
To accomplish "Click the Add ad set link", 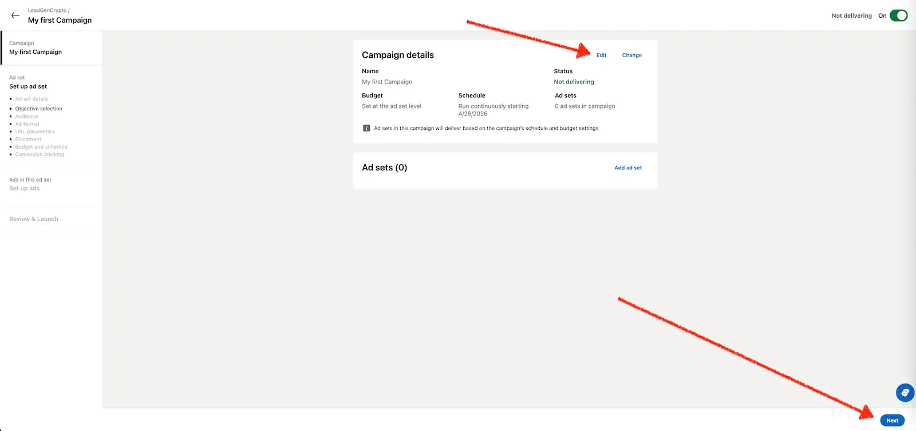I will pos(628,168).
